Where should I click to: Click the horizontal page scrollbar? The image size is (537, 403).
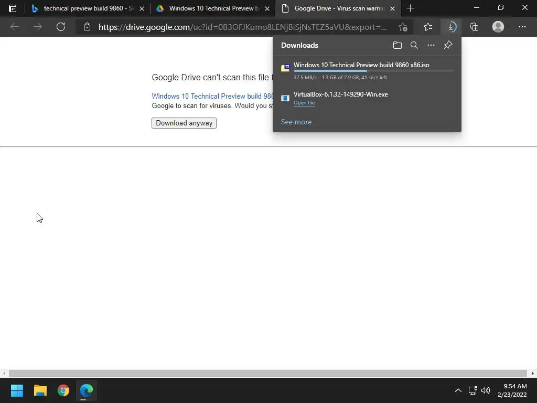[268, 373]
